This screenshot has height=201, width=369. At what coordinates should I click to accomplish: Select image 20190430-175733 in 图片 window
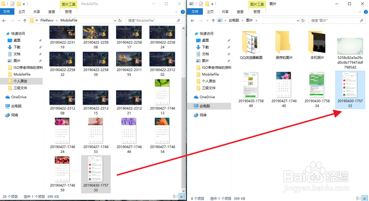pos(350,90)
